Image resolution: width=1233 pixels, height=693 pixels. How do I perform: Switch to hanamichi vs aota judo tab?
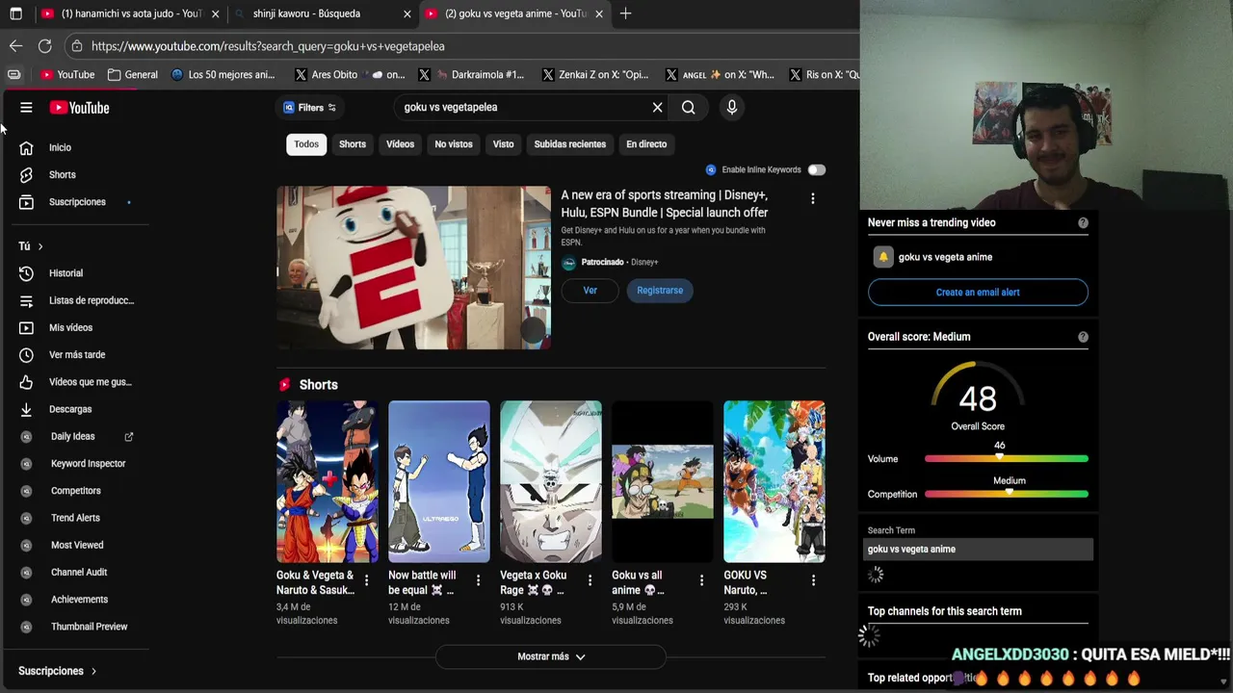pos(130,13)
